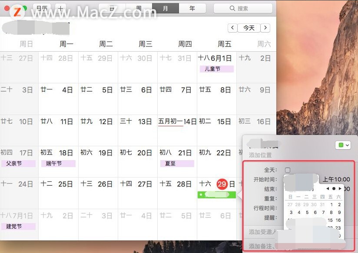Click the 行程时间 travel time label
The width and height of the screenshot is (358, 253).
tap(265, 208)
